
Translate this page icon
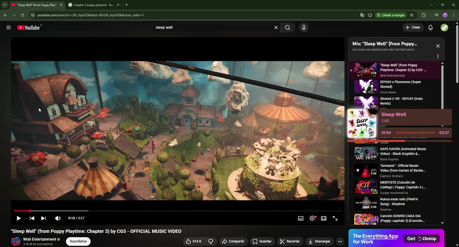(362, 15)
